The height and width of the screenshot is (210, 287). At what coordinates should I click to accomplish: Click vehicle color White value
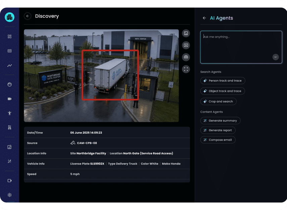click(x=153, y=164)
